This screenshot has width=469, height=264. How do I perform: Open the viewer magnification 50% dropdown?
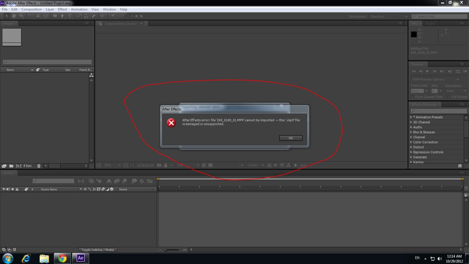click(112, 165)
